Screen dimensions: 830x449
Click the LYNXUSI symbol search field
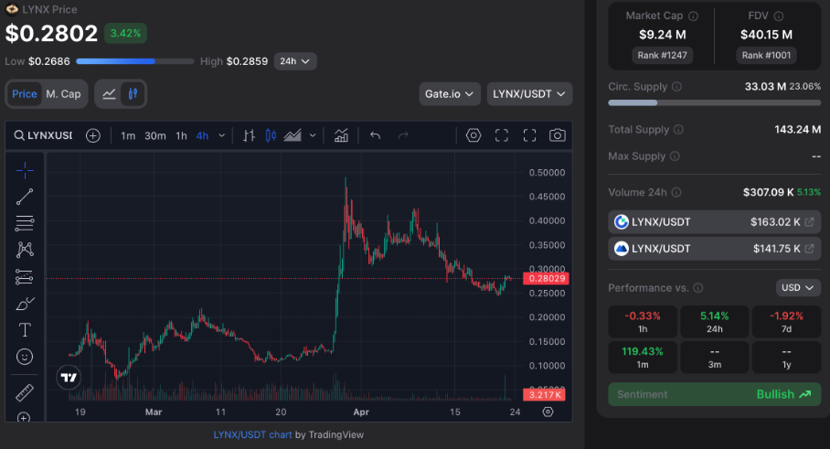(43, 135)
